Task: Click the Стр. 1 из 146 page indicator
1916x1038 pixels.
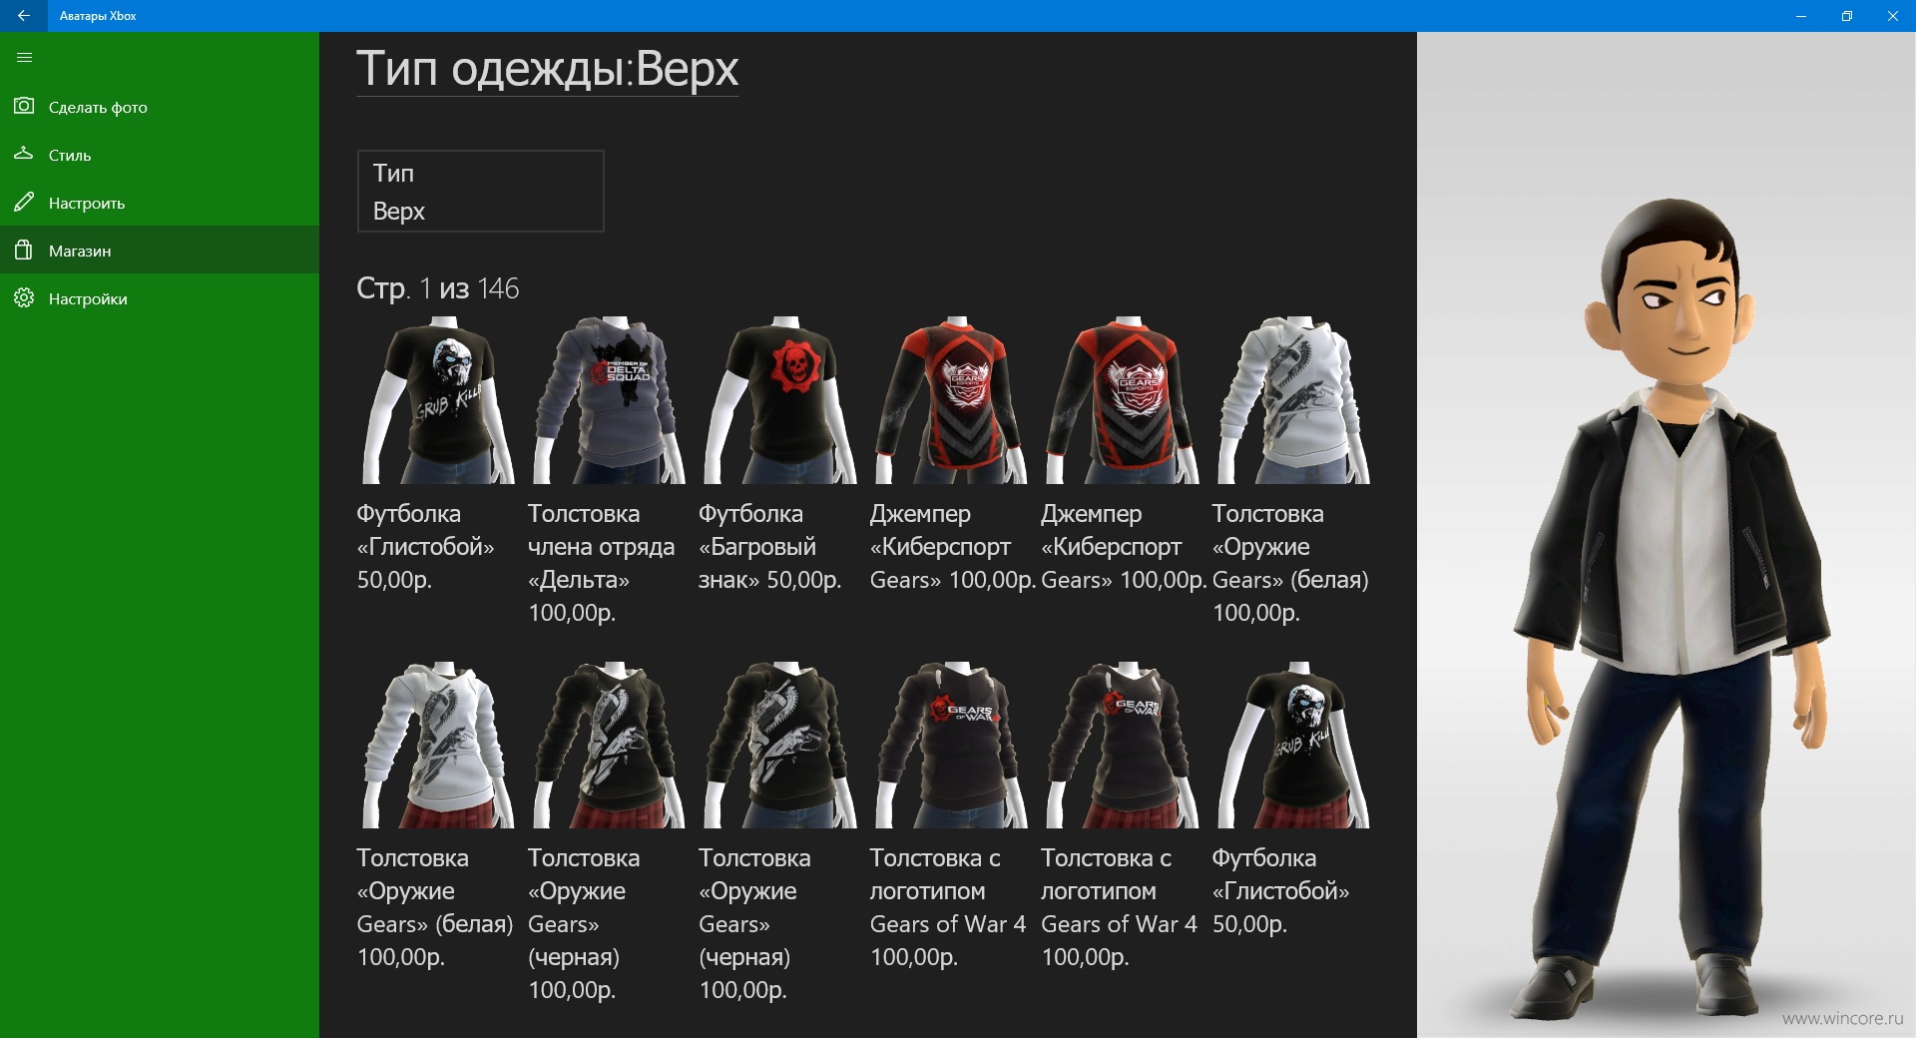Action: point(438,288)
